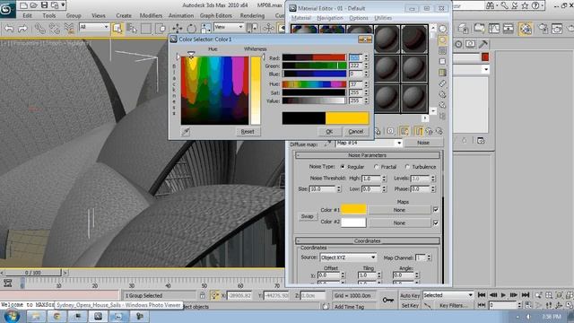Screen dimensions: 574x323
Task: Activate the Select and Rotate tool
Action: point(191,28)
